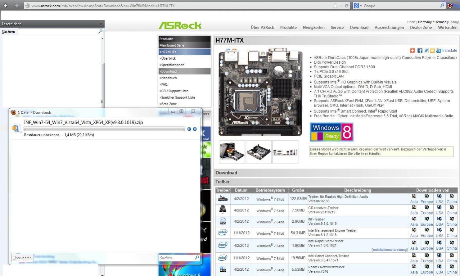Screen dimensions: 460x276
Task: Click yellow favorites star share icon
Action: tap(432, 51)
